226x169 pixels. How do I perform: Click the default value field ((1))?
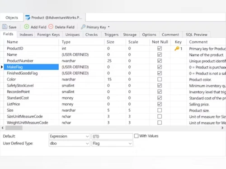click(112, 136)
